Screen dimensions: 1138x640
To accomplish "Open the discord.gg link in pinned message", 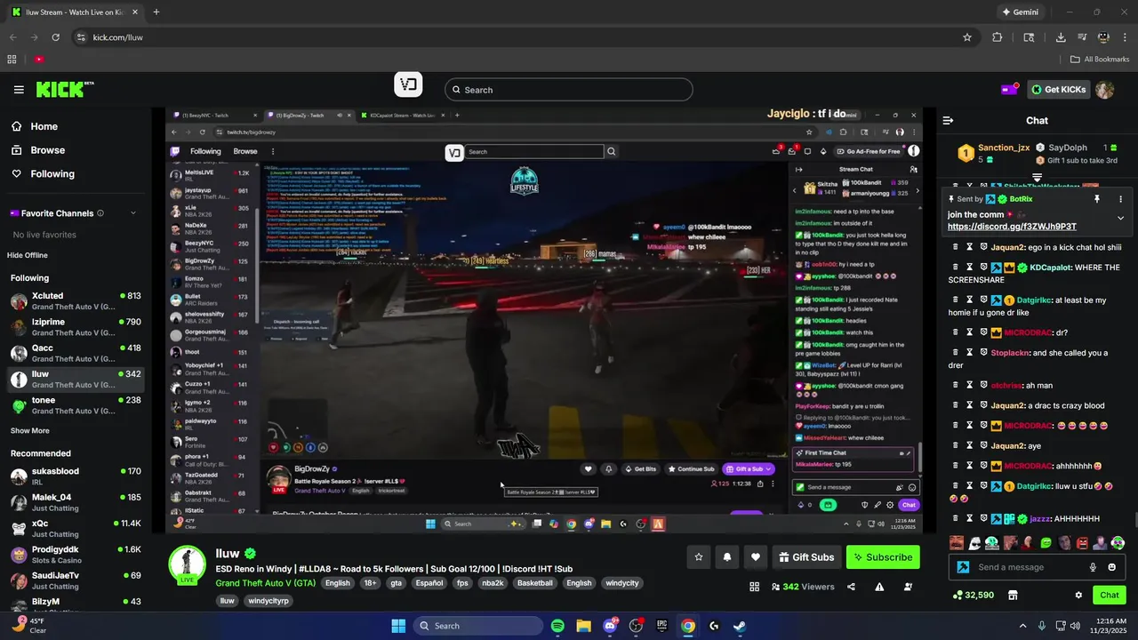I will pyautogui.click(x=1012, y=227).
